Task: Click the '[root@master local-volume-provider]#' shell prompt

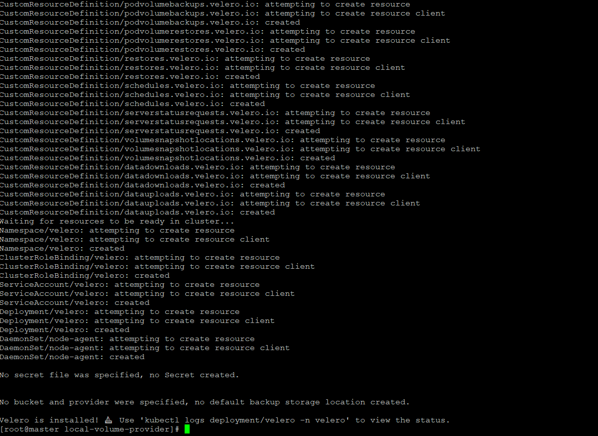Action: click(x=90, y=429)
